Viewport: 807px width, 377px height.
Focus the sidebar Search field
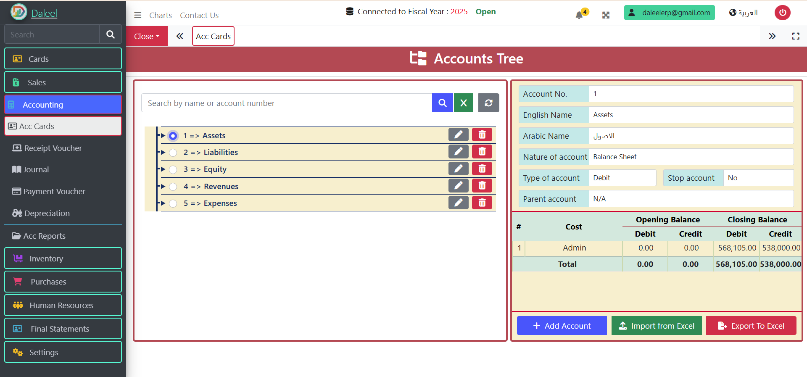[x=52, y=34]
